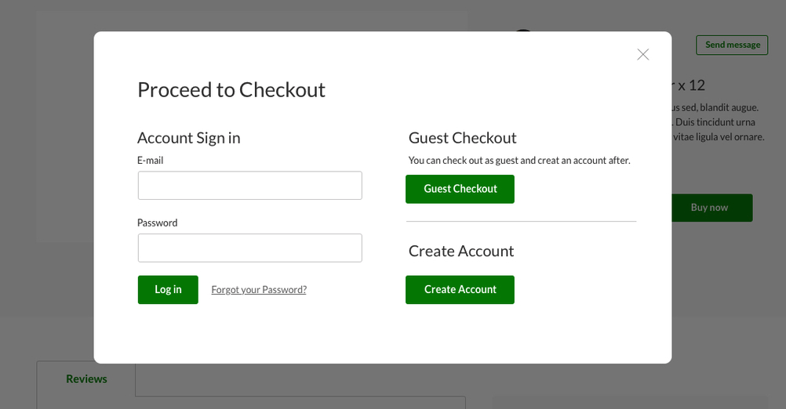The image size is (786, 409).
Task: Click the Log in button
Action: [x=168, y=290]
